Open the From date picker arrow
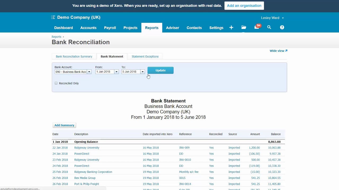The image size is (339, 190). pos(116,72)
